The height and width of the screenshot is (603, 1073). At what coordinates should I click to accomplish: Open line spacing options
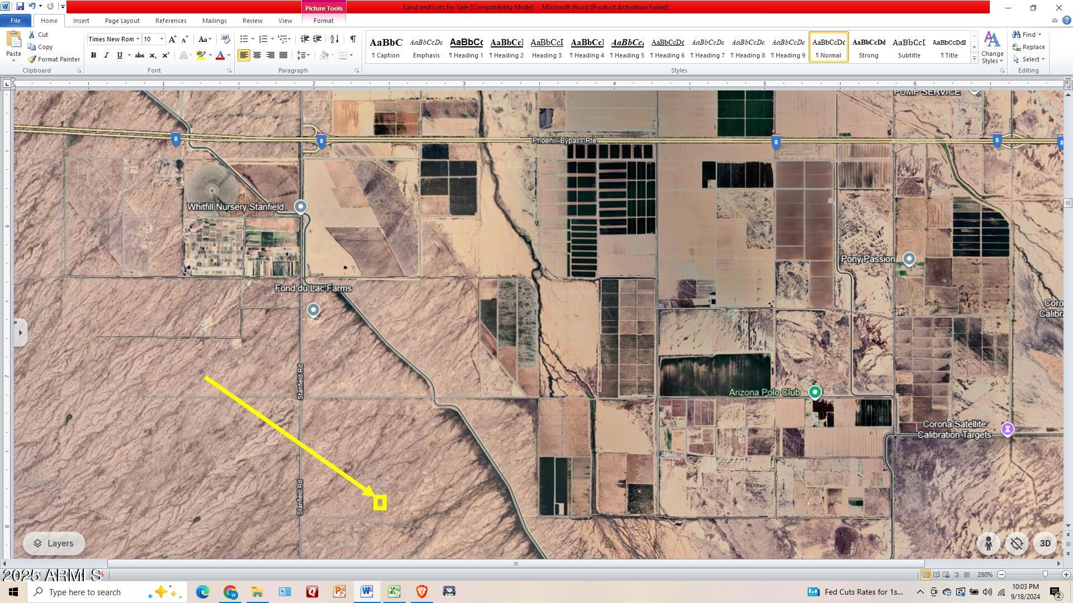tap(303, 55)
